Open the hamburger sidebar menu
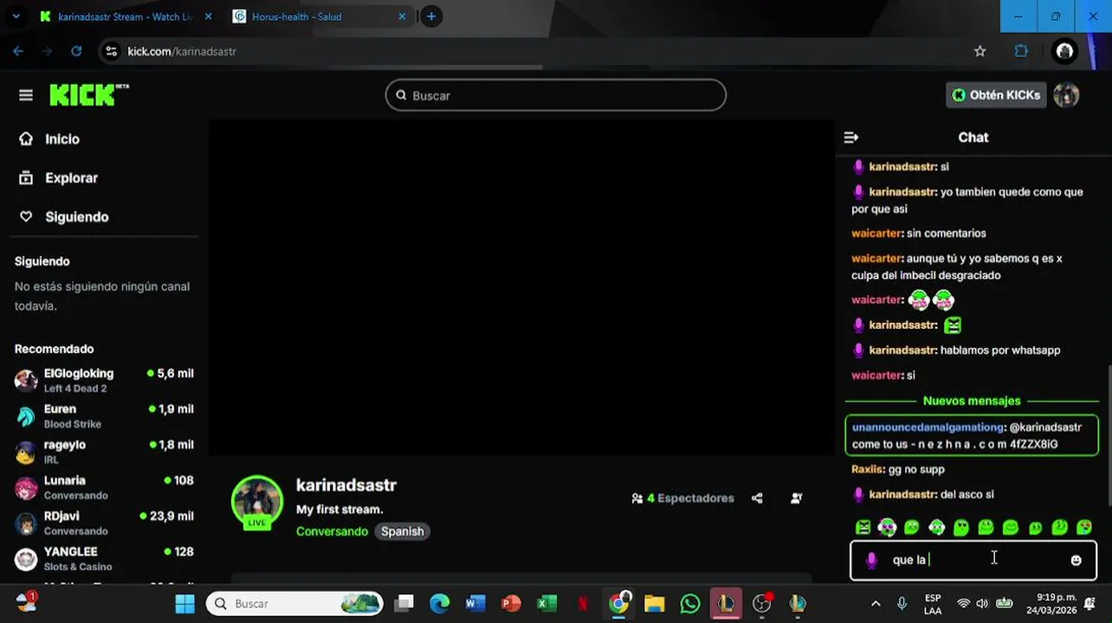The height and width of the screenshot is (623, 1112). pyautogui.click(x=26, y=95)
